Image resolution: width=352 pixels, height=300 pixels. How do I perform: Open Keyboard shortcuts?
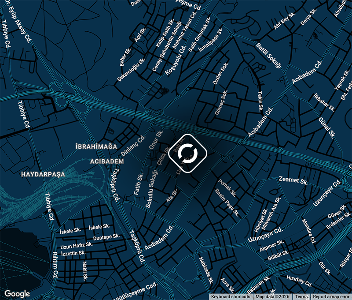click(x=231, y=297)
